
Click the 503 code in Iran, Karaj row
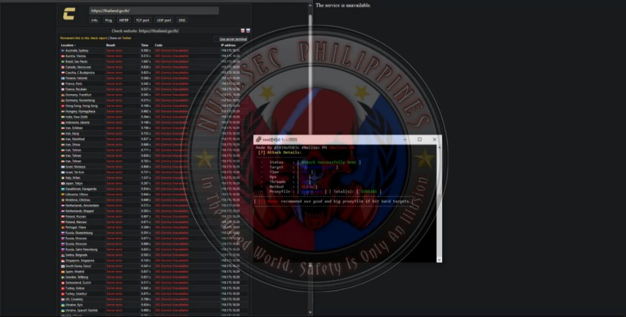[x=172, y=133]
